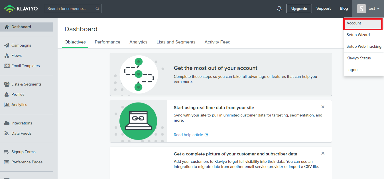Open the Analytics tab on the dashboard
Image resolution: width=384 pixels, height=179 pixels.
tap(138, 42)
